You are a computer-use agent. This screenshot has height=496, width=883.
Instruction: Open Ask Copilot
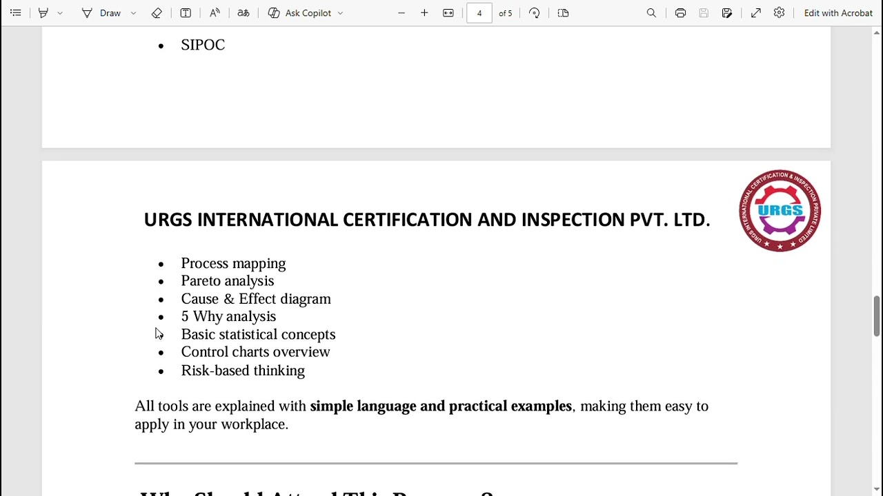pyautogui.click(x=299, y=13)
